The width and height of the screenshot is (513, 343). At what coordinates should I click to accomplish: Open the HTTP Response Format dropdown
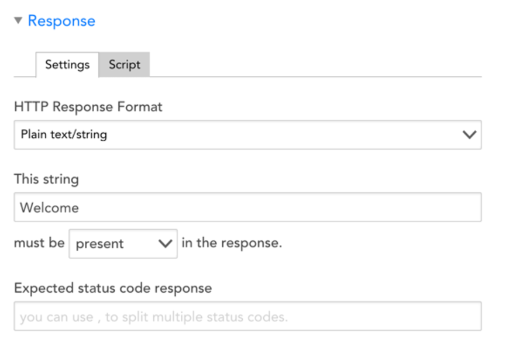coord(247,134)
